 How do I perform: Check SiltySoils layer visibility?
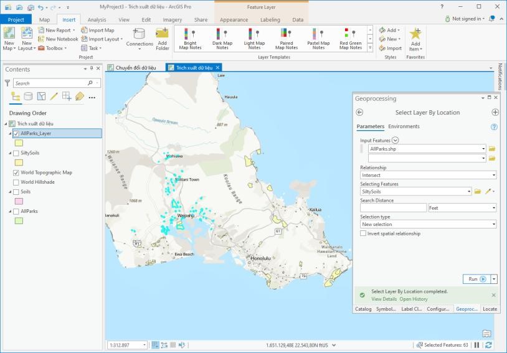(16, 153)
